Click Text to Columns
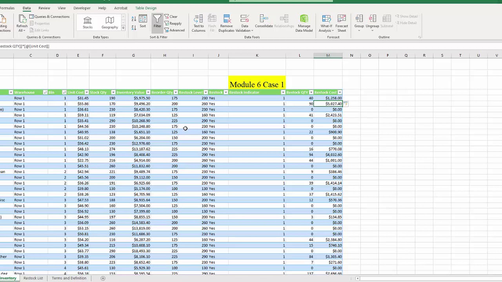The width and height of the screenshot is (502, 282). coord(198,23)
